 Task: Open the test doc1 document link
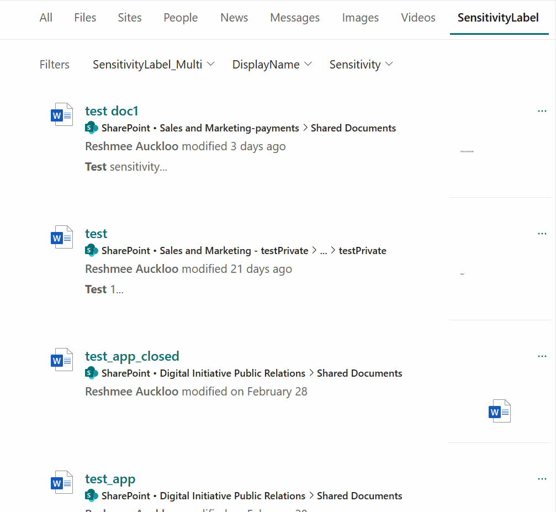pyautogui.click(x=112, y=111)
